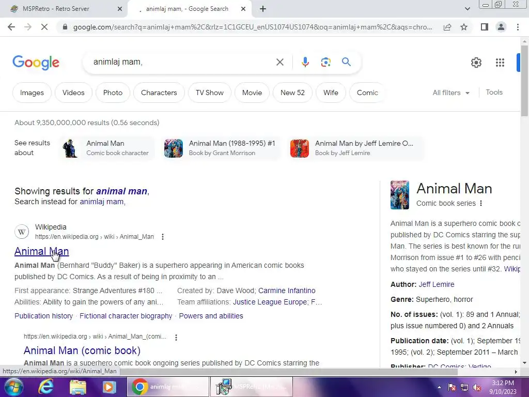Open the Google apps grid

click(x=500, y=63)
